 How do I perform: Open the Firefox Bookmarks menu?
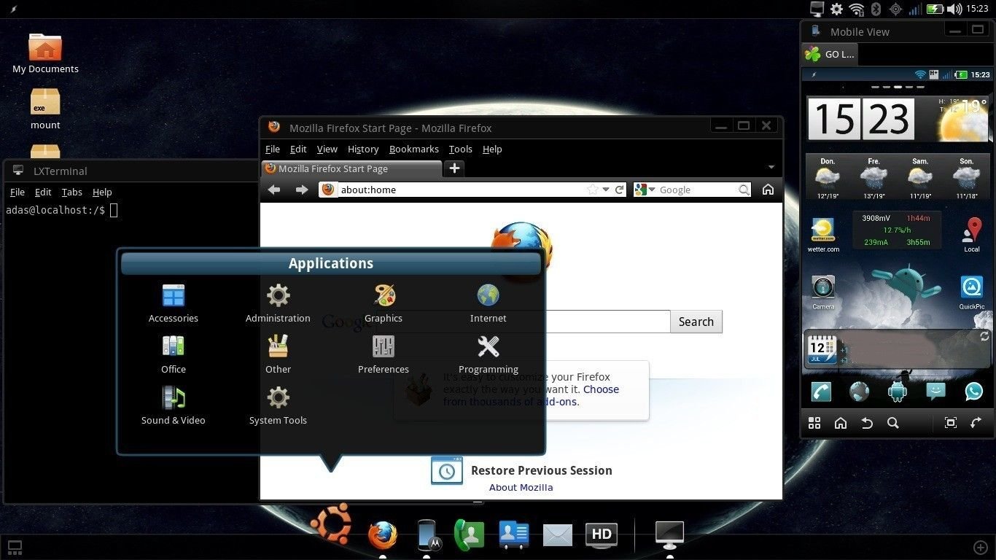pyautogui.click(x=413, y=149)
